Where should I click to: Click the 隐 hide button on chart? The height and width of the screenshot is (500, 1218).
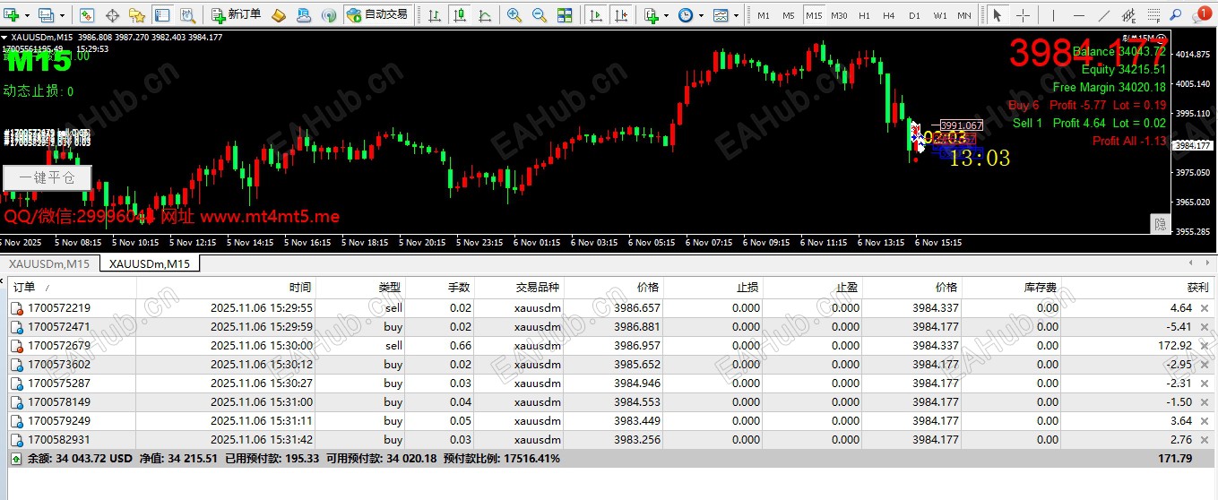1160,224
